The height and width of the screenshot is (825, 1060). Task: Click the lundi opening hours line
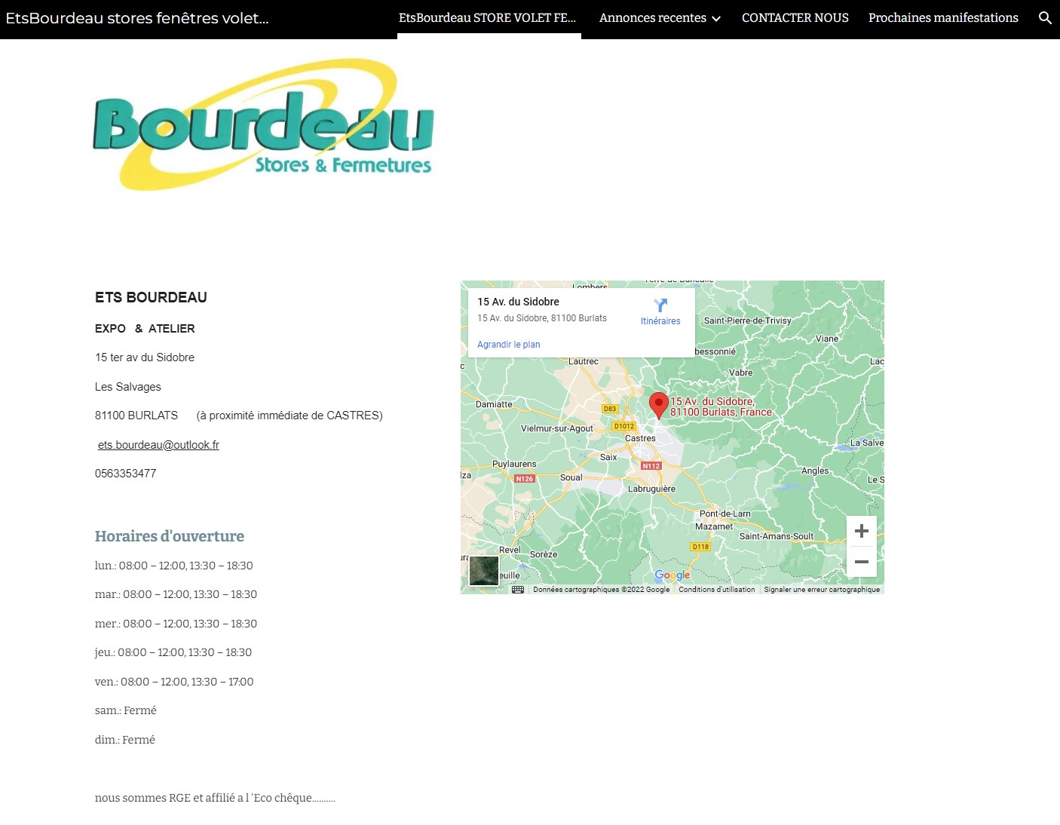click(174, 566)
